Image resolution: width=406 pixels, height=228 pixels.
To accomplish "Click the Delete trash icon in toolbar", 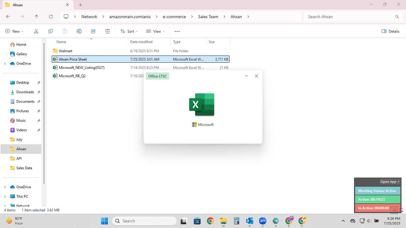I will (x=108, y=31).
